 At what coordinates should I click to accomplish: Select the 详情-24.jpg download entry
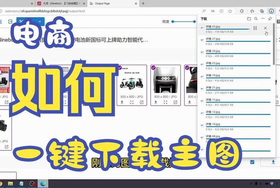pos(235,53)
